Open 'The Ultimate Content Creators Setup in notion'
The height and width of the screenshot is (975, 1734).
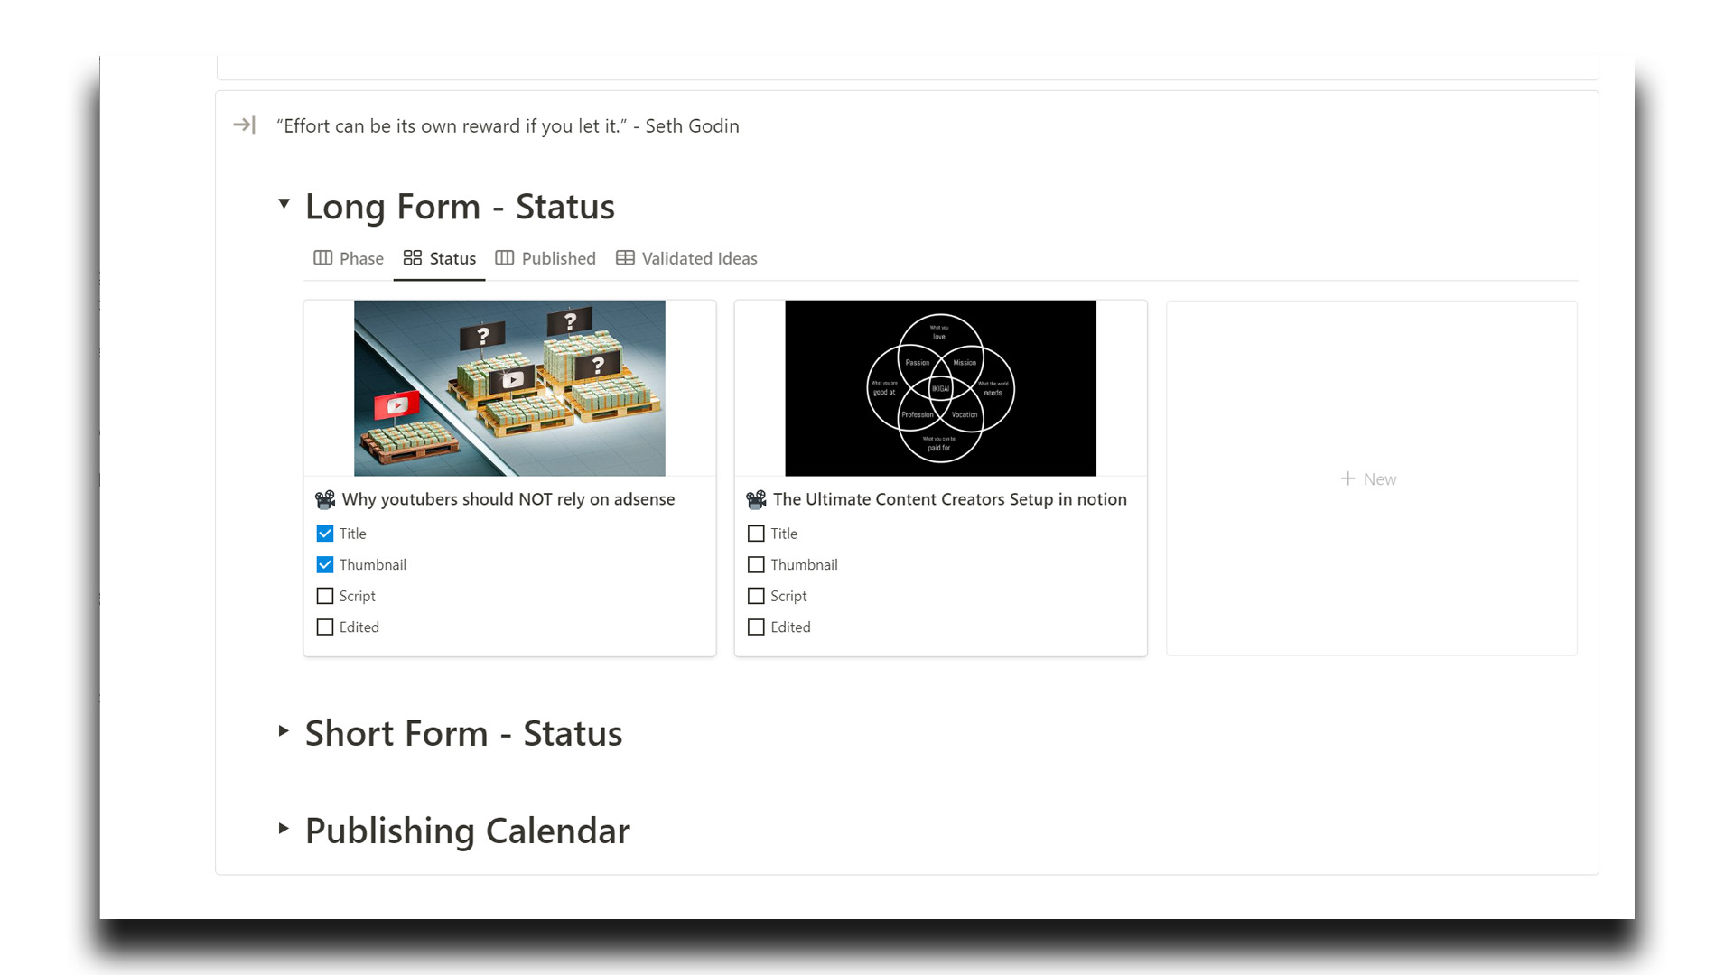[949, 499]
